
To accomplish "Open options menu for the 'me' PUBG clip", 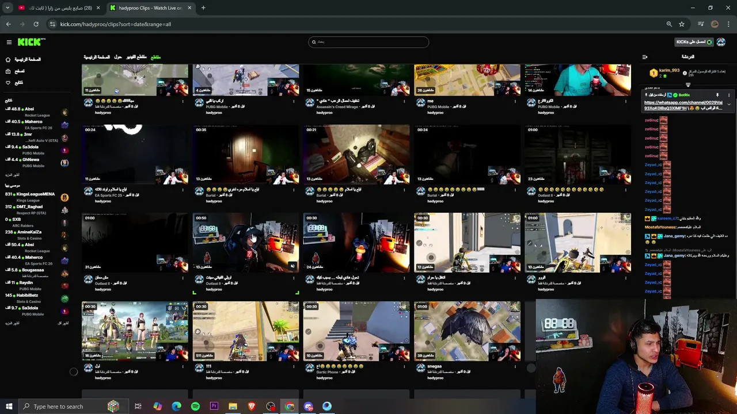I will pyautogui.click(x=515, y=102).
